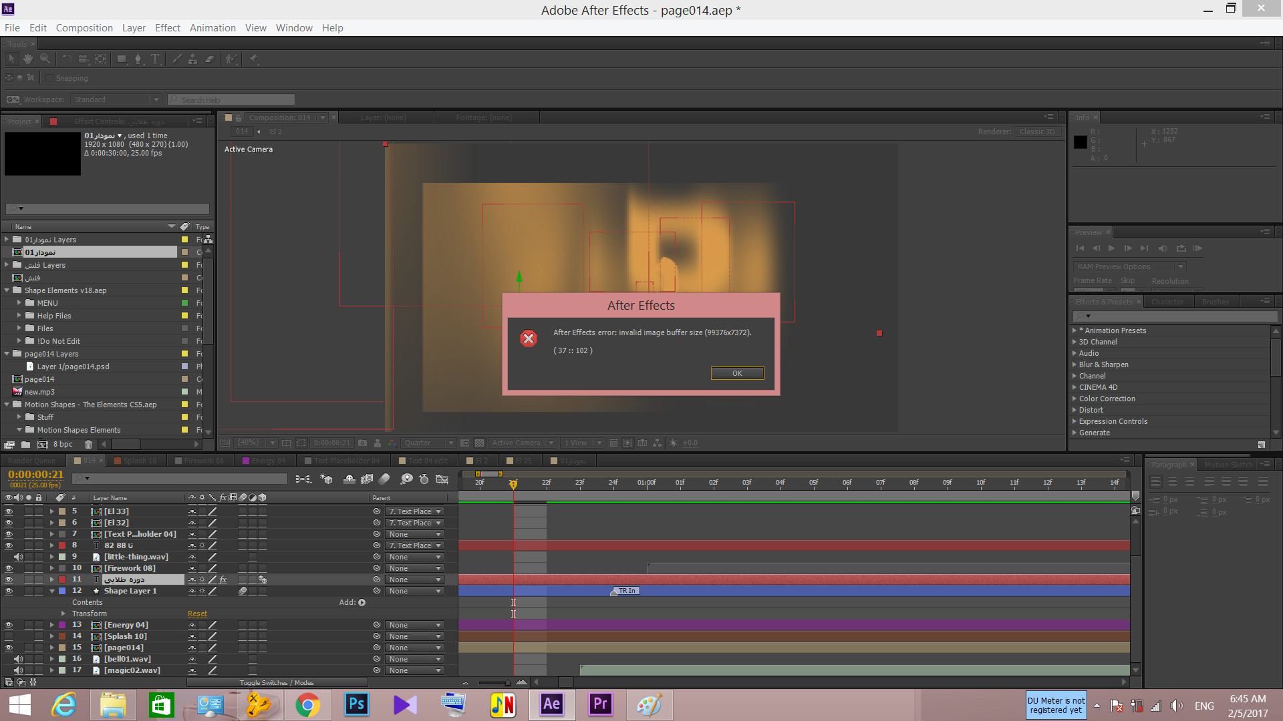Select the Rotation tool
Image resolution: width=1283 pixels, height=721 pixels.
(66, 59)
